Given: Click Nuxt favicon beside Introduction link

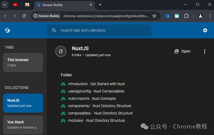Looking at the screenshot, I should tap(63, 84).
